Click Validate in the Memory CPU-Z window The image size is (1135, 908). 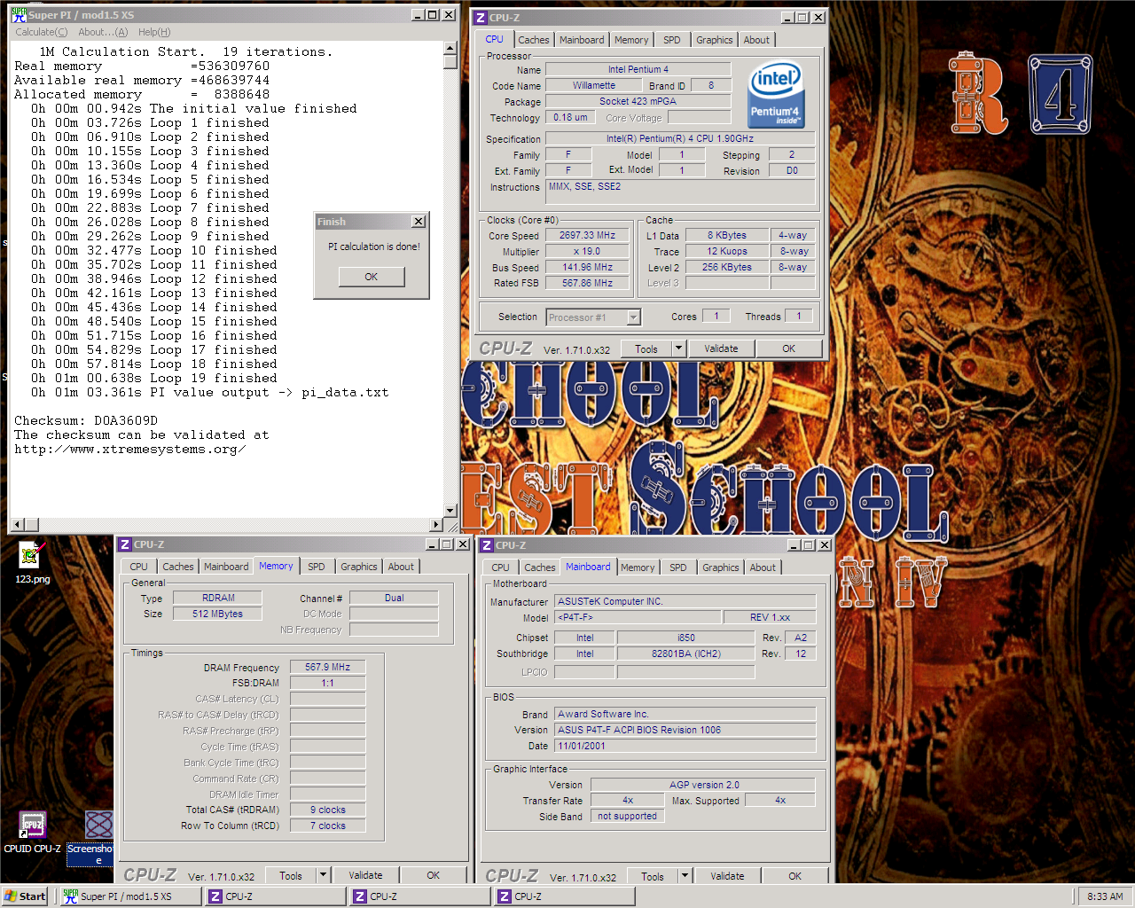pos(365,875)
